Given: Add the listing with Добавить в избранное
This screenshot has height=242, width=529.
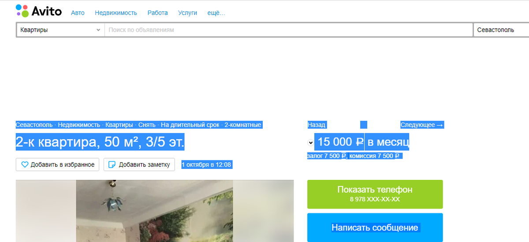Looking at the screenshot, I should (57, 164).
